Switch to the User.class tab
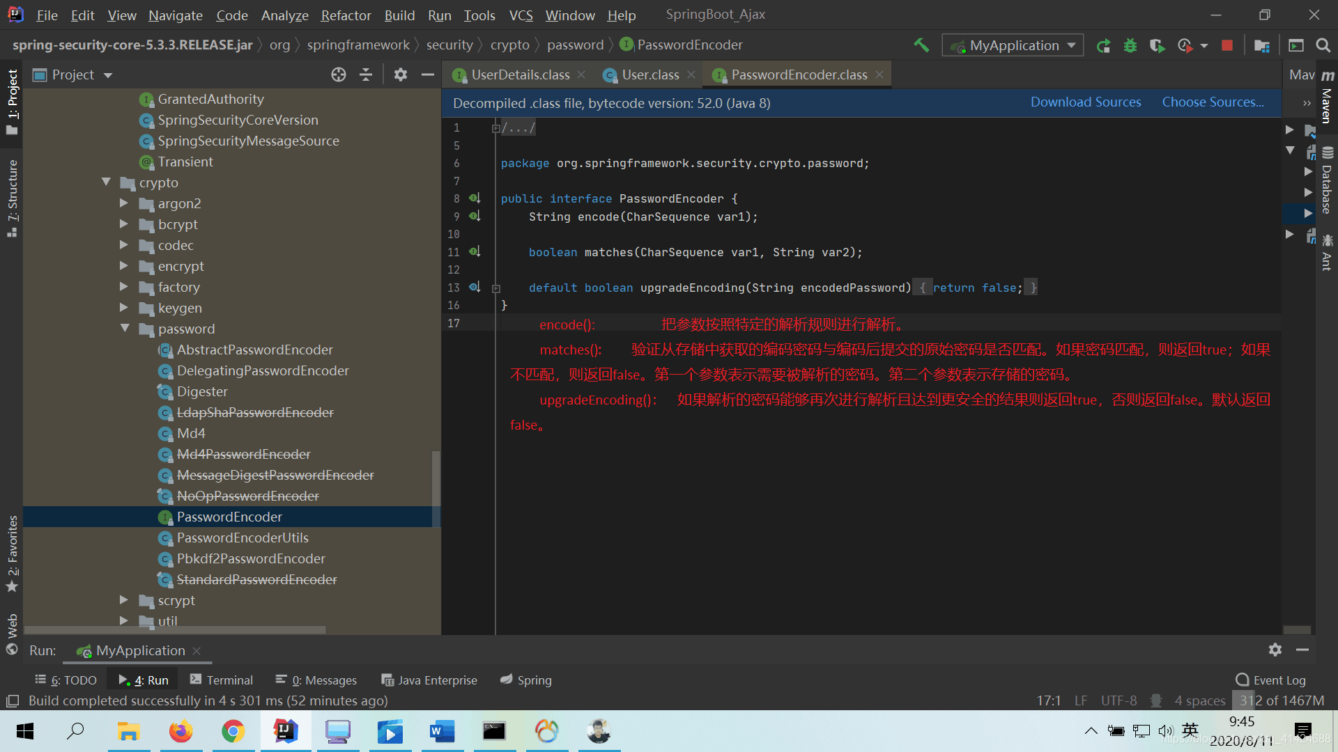1338x752 pixels. (649, 75)
